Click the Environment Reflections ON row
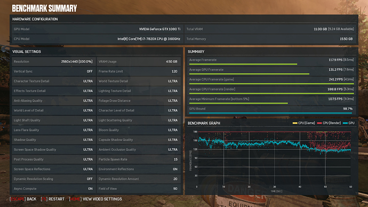Image resolution: width=368 pixels, height=207 pixels. [x=139, y=169]
